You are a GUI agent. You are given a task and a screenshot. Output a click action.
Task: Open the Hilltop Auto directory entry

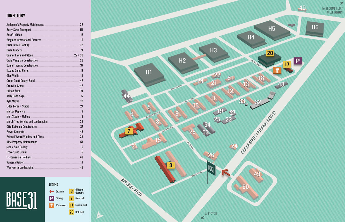click(13, 91)
